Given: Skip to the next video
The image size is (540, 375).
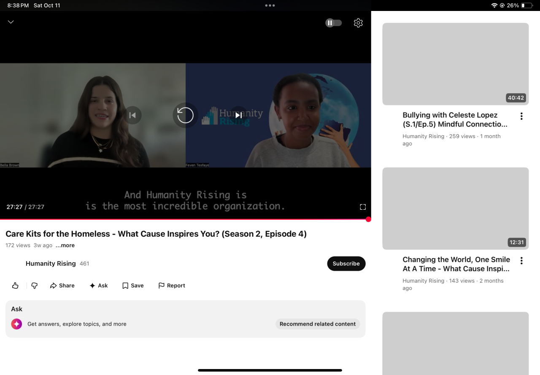Looking at the screenshot, I should point(238,115).
